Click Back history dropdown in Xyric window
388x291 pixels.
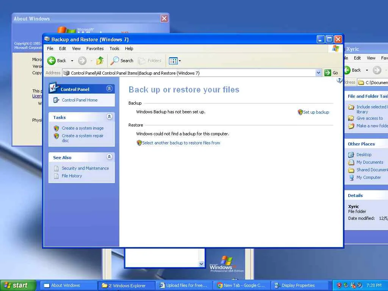tap(367, 70)
